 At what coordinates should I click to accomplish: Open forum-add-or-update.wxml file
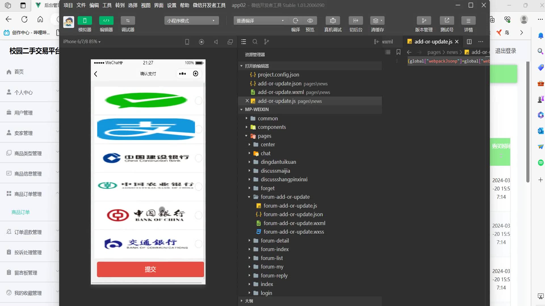(294, 223)
